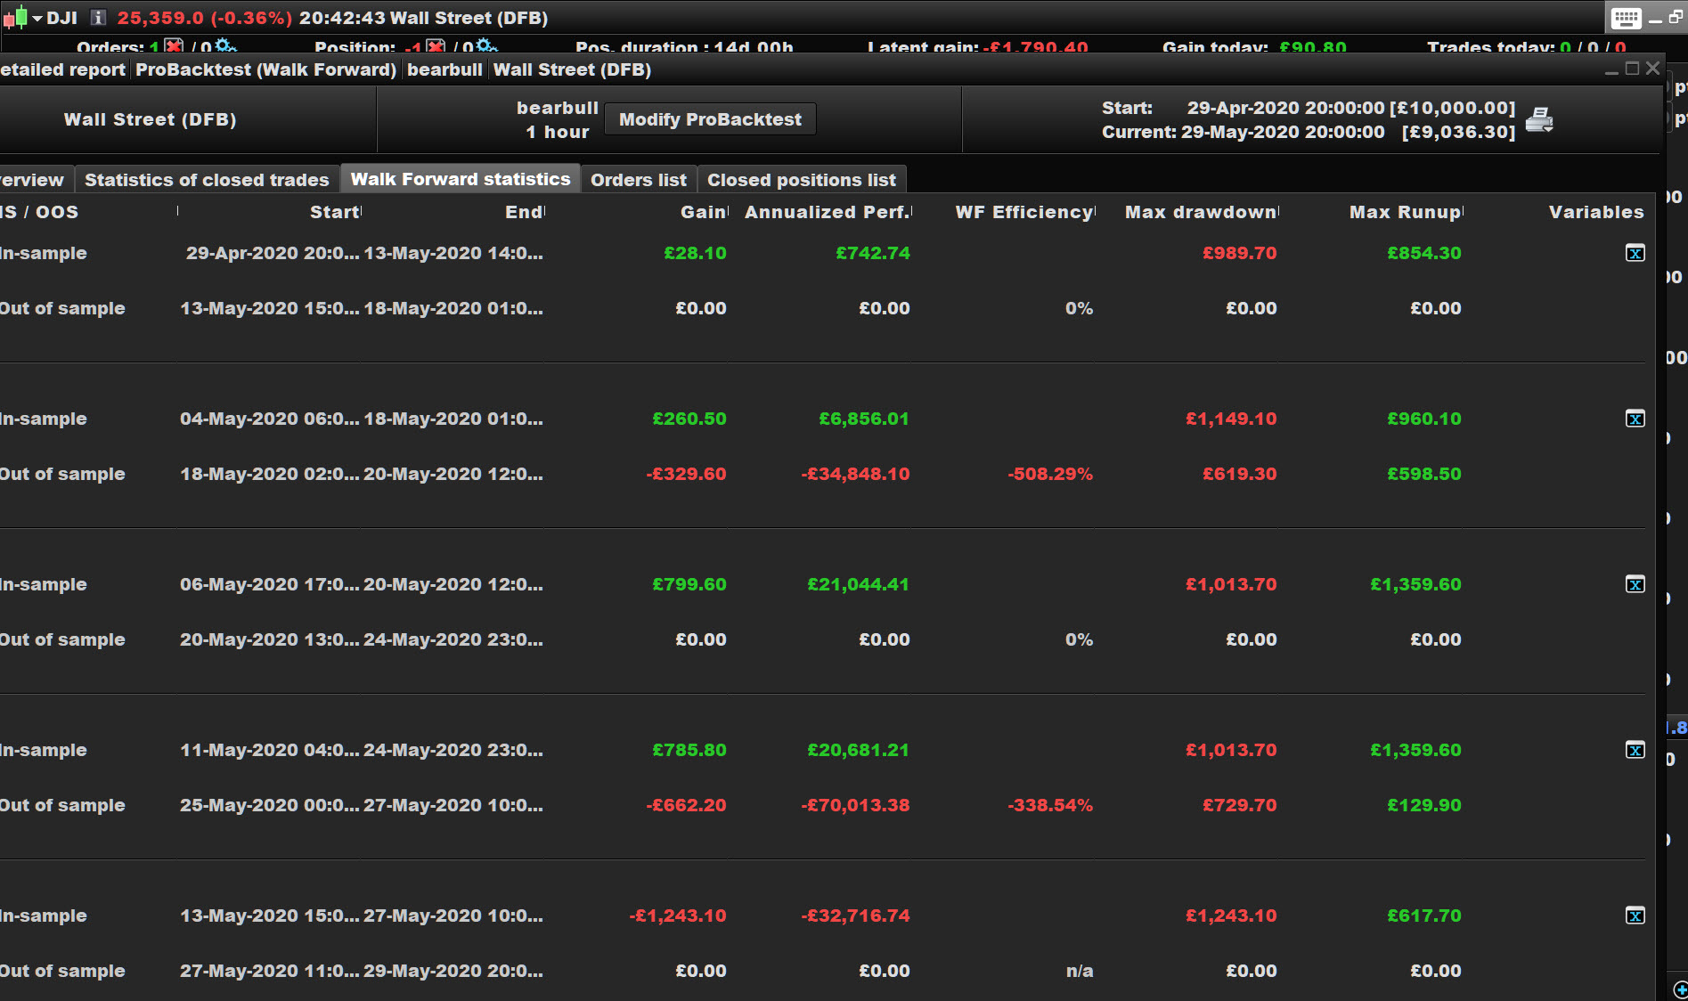Image resolution: width=1688 pixels, height=1001 pixels.
Task: Click the WF Efficiency value -338.54%
Action: tap(1050, 805)
